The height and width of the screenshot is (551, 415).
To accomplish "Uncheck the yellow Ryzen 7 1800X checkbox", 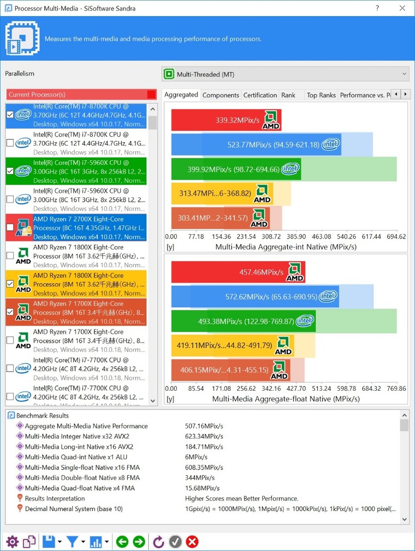I will (10, 284).
